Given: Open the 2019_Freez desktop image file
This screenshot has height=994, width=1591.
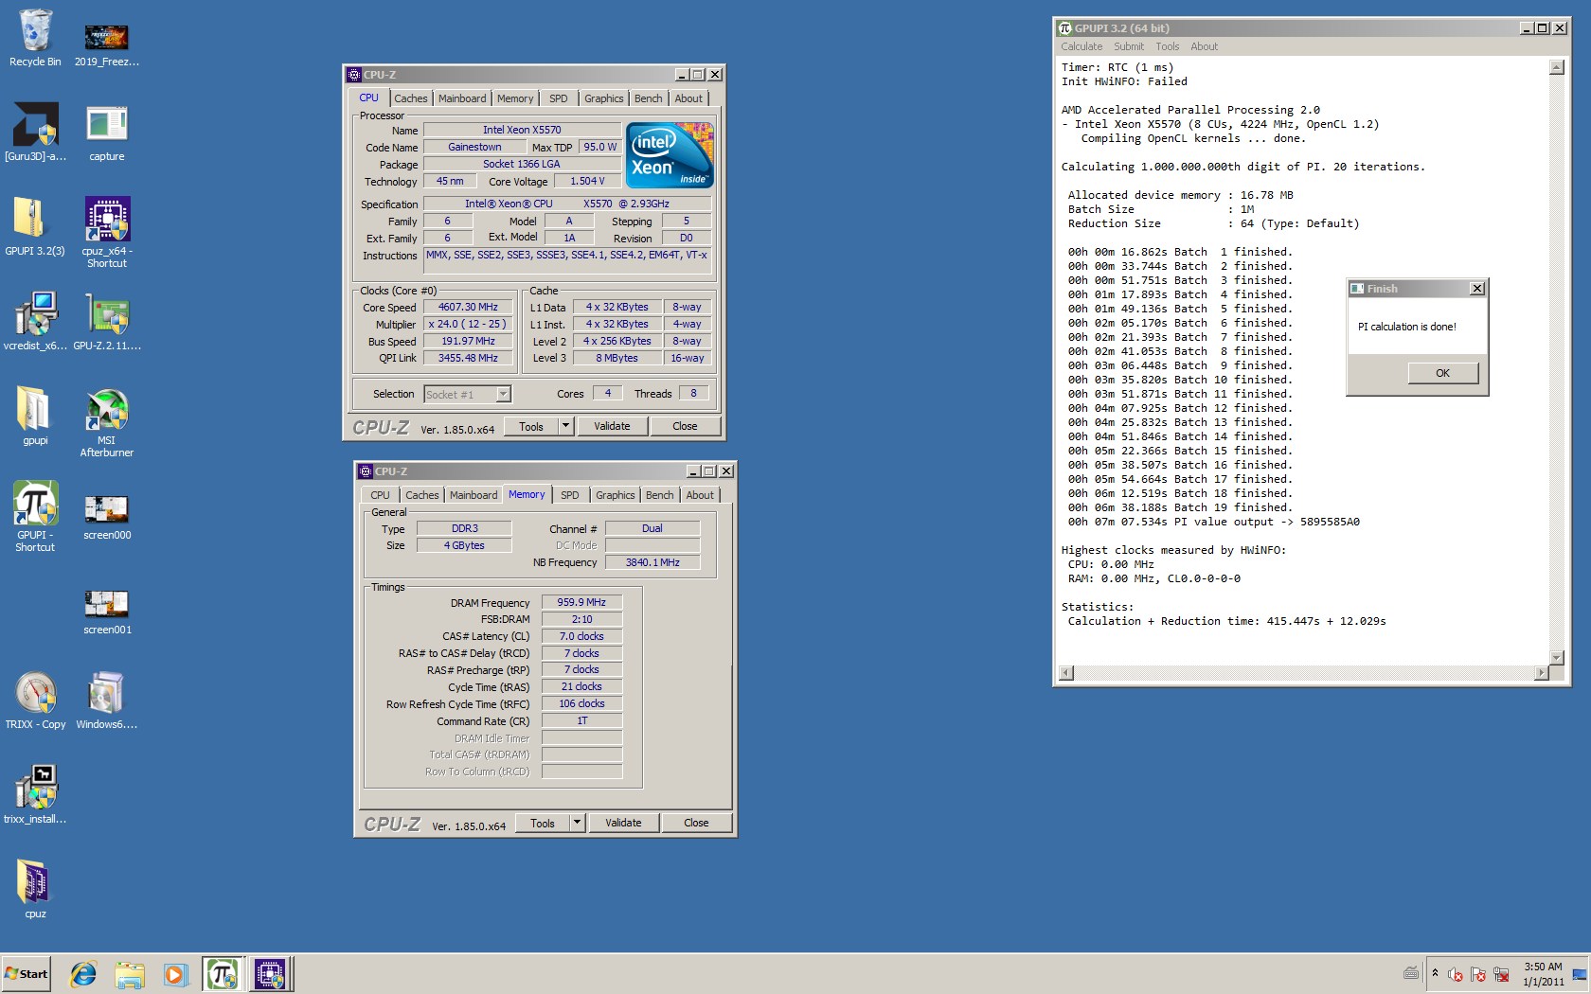Looking at the screenshot, I should point(106,44).
